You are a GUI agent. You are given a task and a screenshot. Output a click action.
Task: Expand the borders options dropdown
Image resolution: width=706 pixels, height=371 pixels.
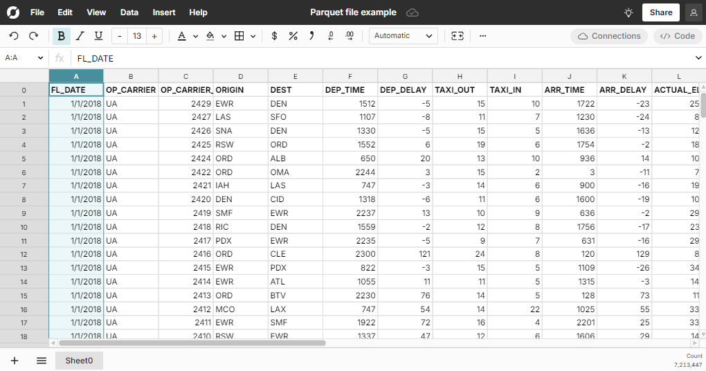253,36
